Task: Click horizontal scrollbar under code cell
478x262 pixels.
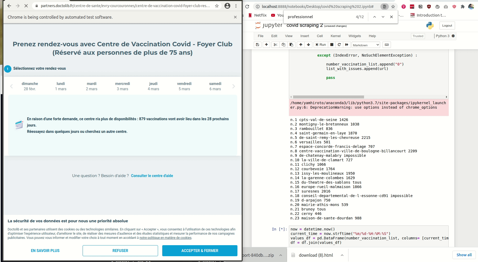Action: pos(328,97)
